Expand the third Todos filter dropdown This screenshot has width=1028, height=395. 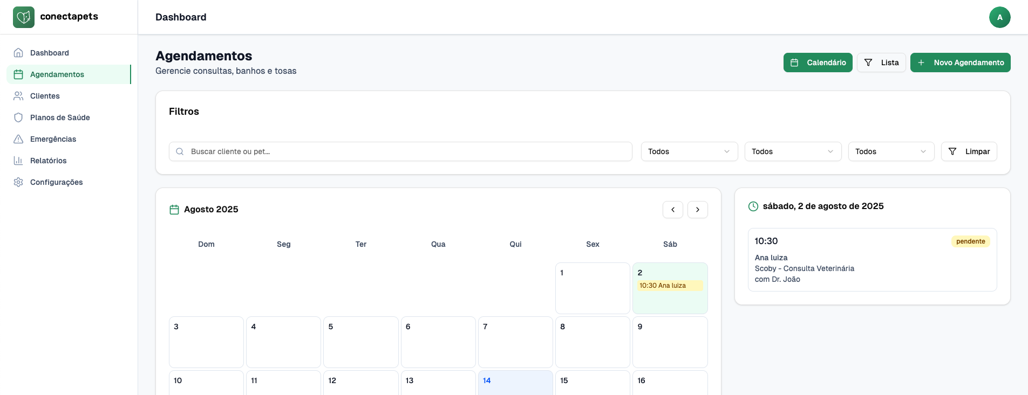click(891, 151)
